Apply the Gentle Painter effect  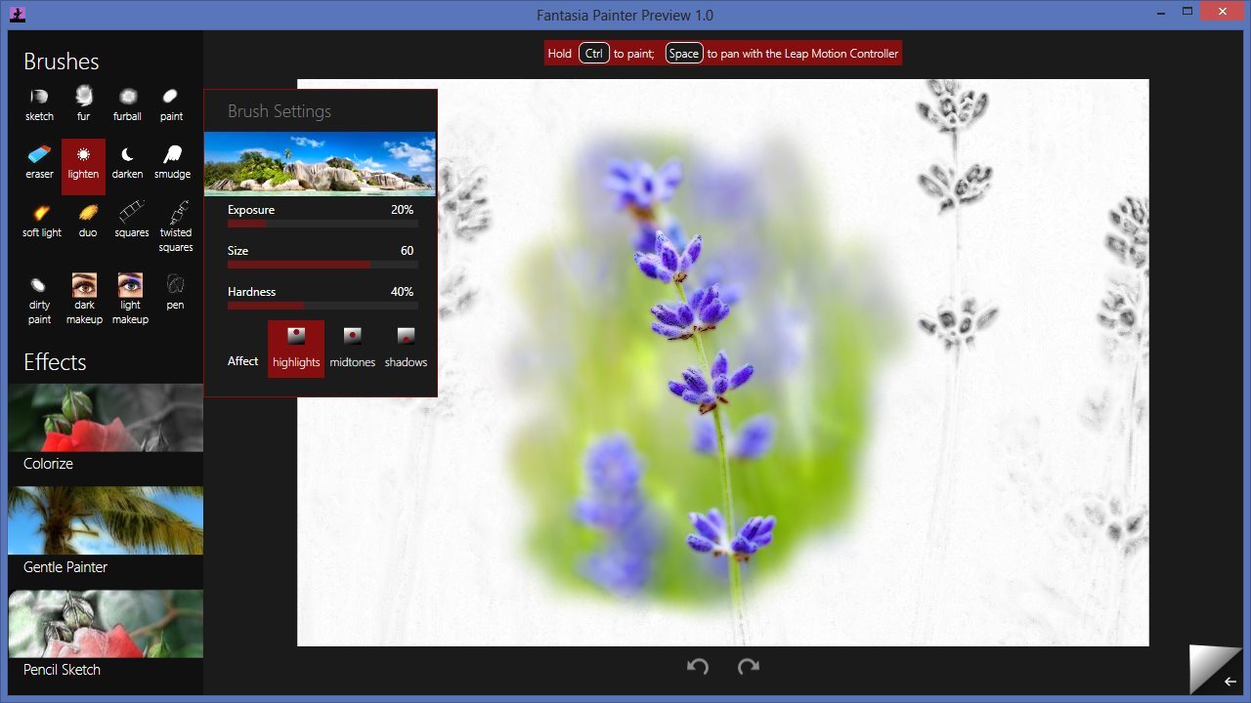(x=106, y=533)
